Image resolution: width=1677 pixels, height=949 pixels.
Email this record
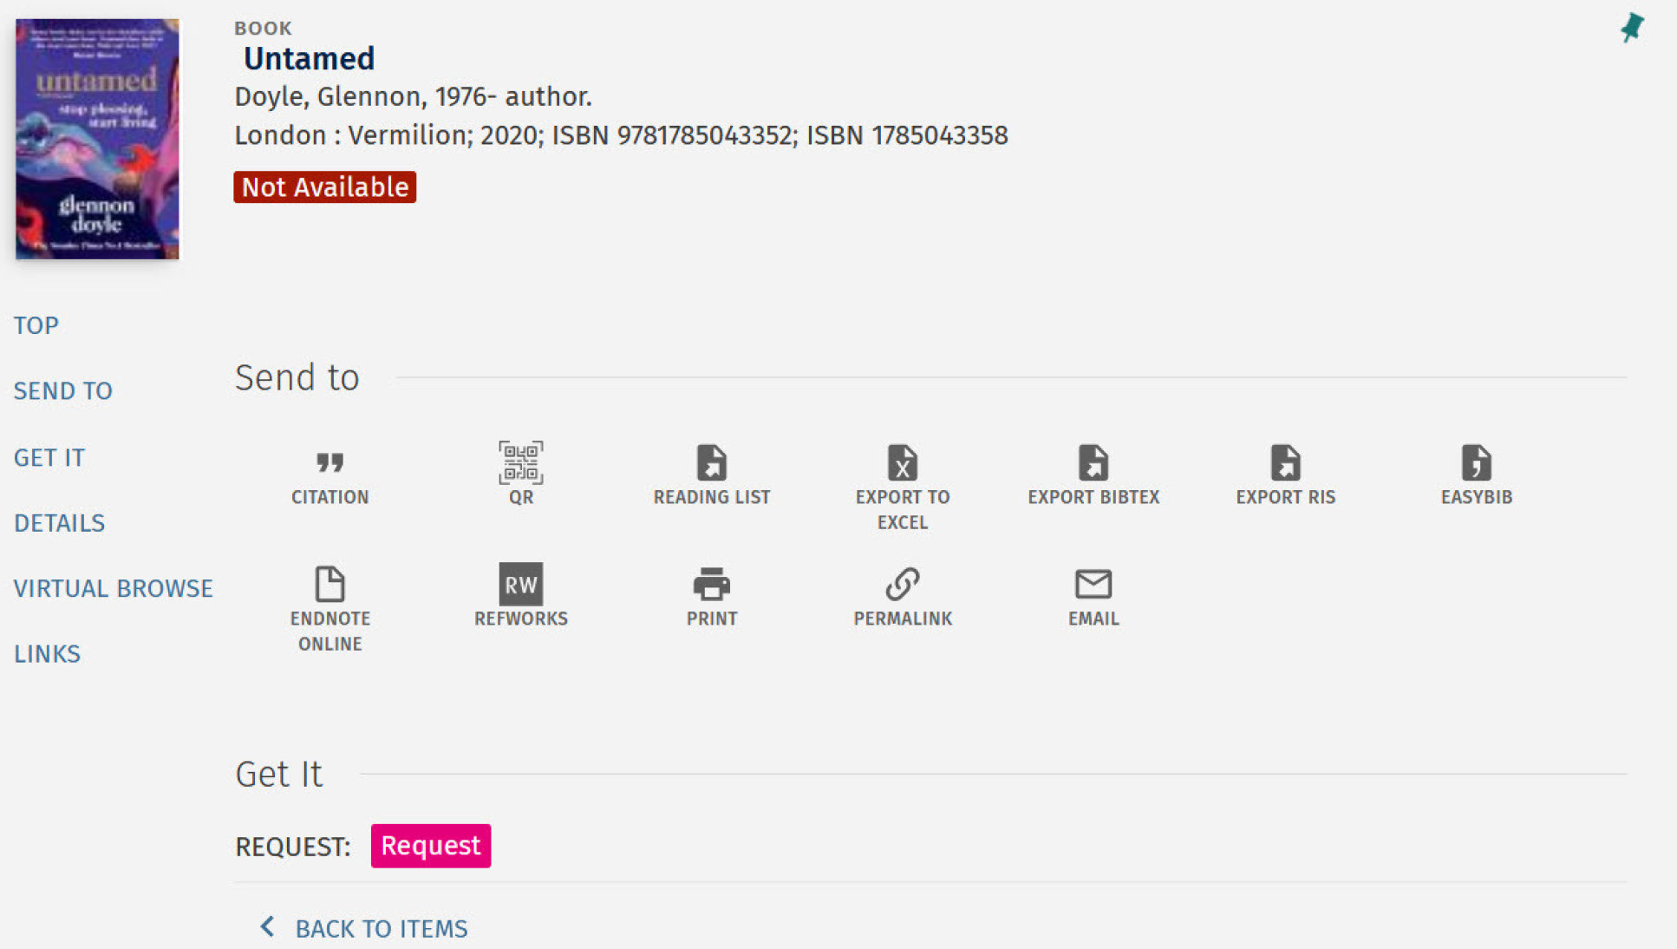point(1093,596)
